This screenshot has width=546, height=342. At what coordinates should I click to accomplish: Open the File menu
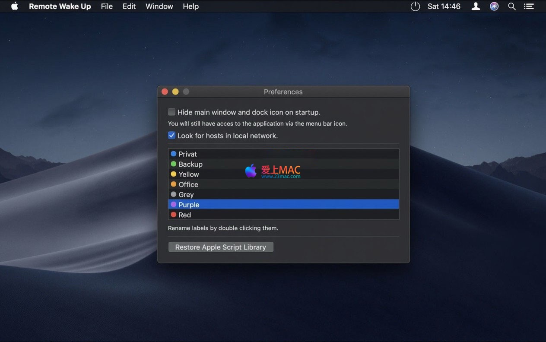point(107,6)
